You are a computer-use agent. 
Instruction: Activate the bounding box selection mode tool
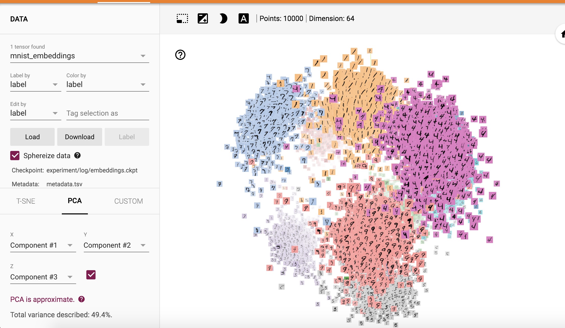pos(182,18)
